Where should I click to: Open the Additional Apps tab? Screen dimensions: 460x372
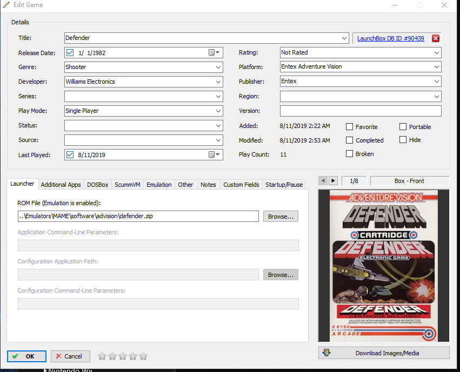click(61, 185)
